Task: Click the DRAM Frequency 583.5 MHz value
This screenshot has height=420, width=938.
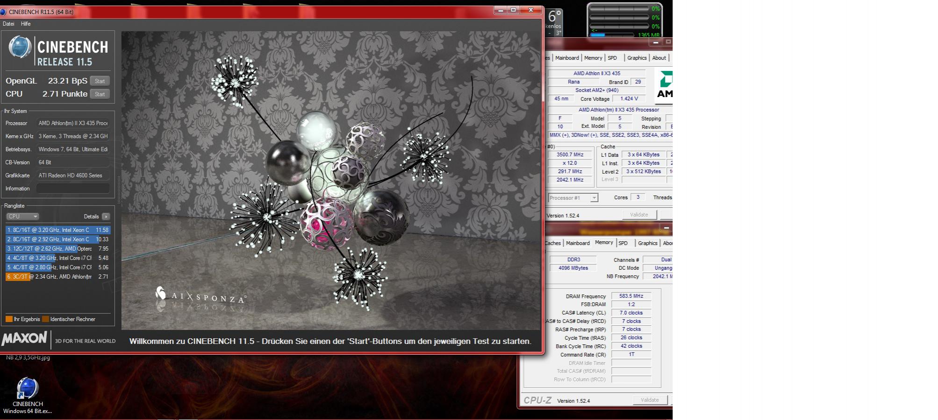Action: point(631,296)
